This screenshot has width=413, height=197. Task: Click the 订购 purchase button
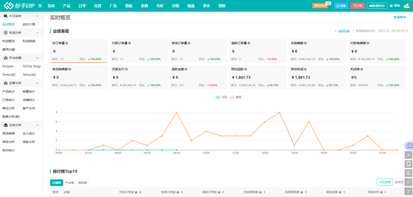[357, 6]
